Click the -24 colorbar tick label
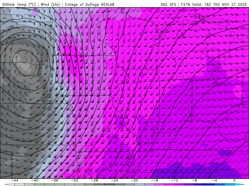The width and height of the screenshot is (249, 186). 115,180
